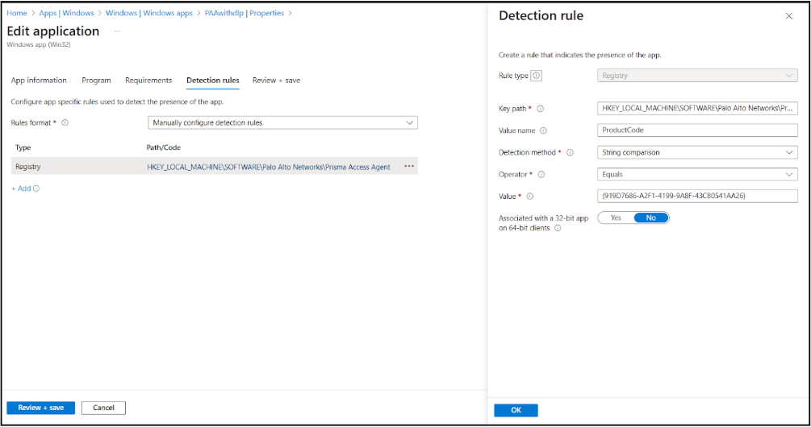This screenshot has width=811, height=427.
Task: Open the Rules format dropdown
Action: [283, 123]
